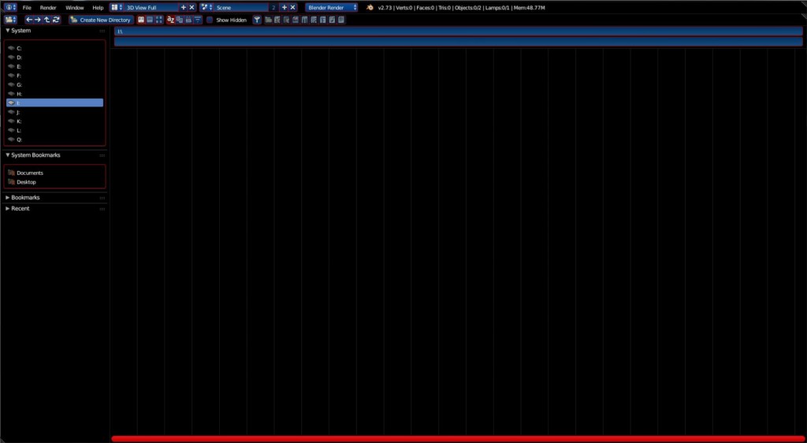Click Create New Directory button
The width and height of the screenshot is (807, 443).
[x=102, y=20]
